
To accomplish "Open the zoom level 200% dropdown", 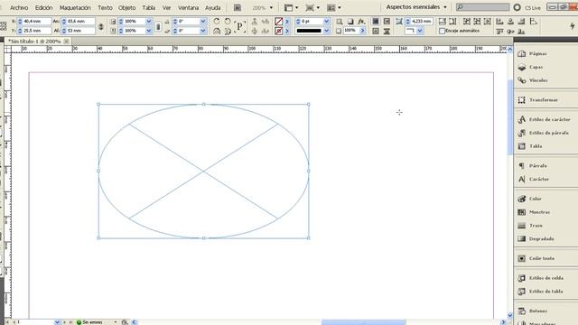I will (x=271, y=8).
